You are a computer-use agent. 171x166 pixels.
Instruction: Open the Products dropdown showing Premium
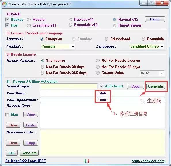pyautogui.click(x=58, y=46)
